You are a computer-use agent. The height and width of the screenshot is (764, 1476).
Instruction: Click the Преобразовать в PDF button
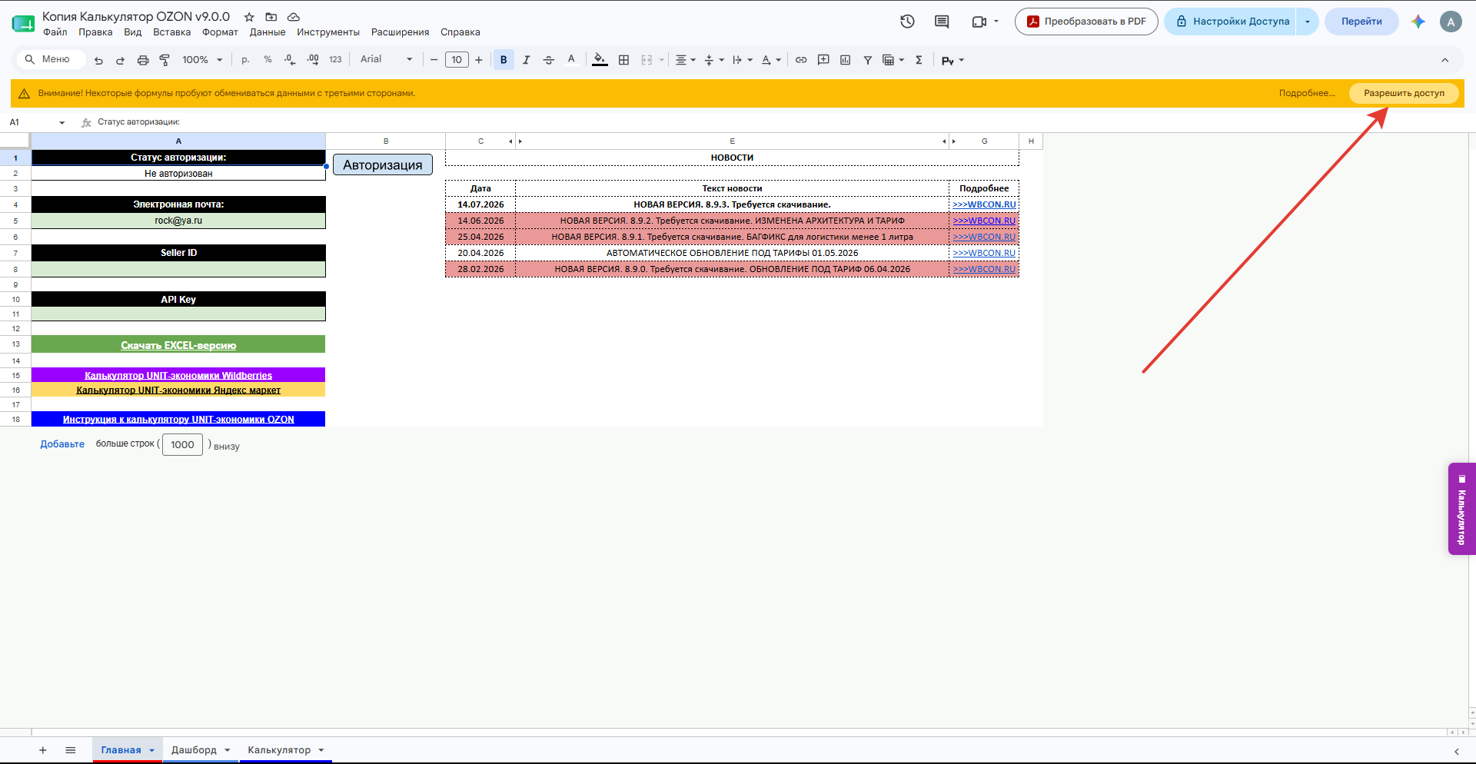[1086, 22]
